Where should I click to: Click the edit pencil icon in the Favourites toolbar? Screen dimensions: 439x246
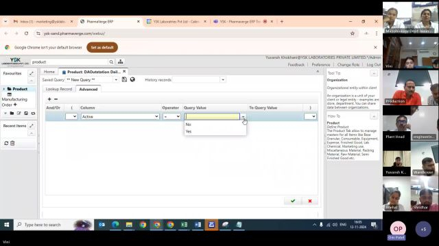19,113
